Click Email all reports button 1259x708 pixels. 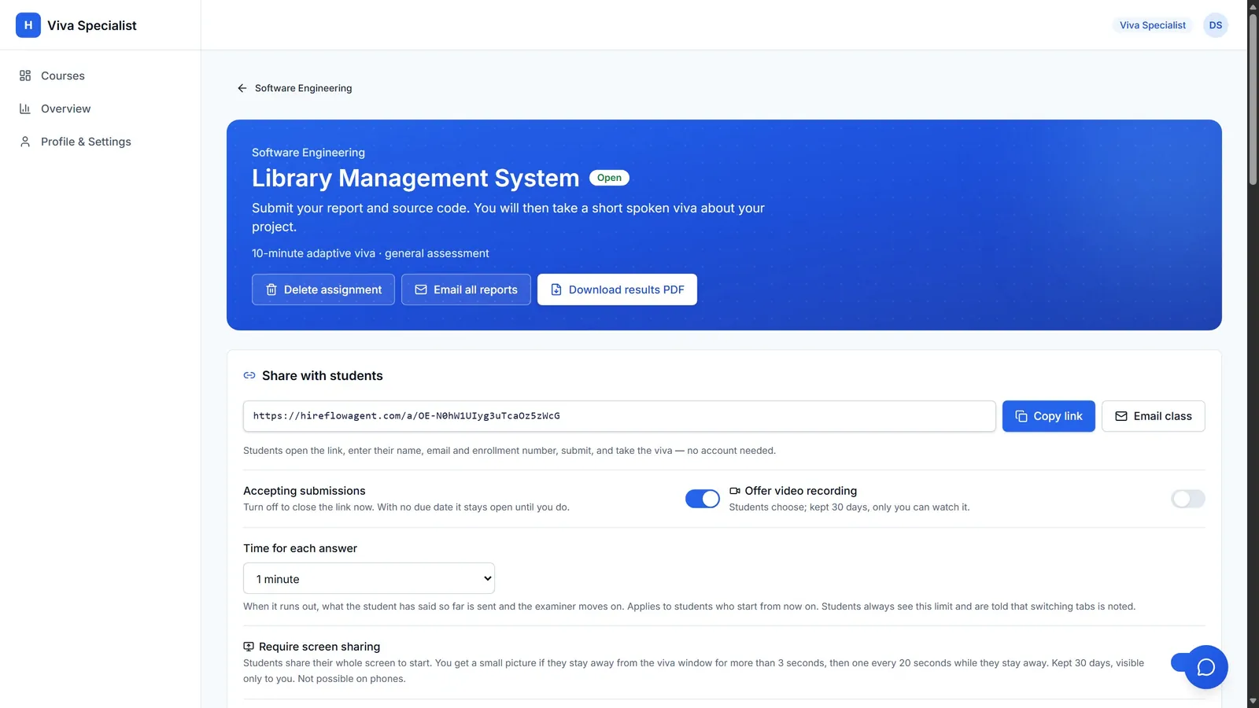point(466,289)
